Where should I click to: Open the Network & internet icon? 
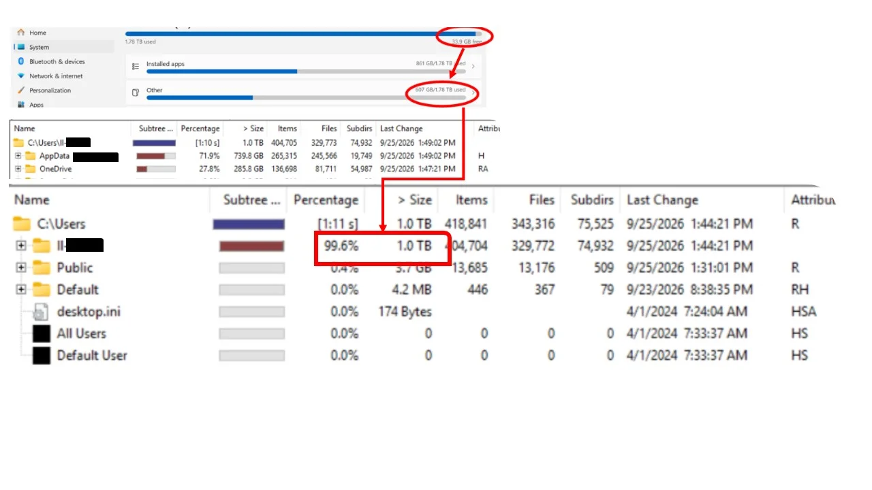coord(21,76)
